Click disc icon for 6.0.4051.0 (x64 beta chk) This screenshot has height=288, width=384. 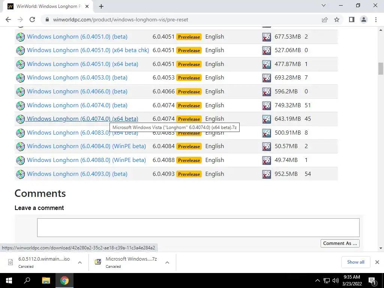pyautogui.click(x=20, y=51)
